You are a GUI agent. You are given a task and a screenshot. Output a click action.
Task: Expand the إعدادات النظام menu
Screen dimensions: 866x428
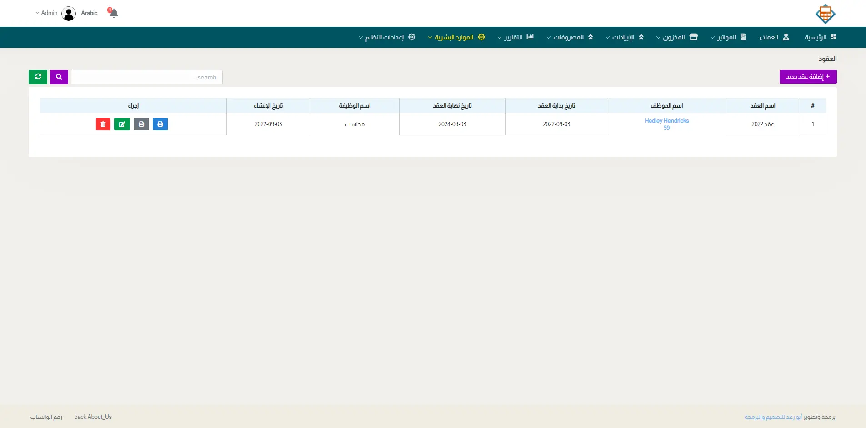tap(387, 37)
